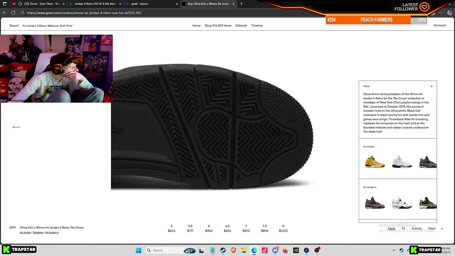
Task: Open Shop 514,859 Items
Action: tap(218, 26)
